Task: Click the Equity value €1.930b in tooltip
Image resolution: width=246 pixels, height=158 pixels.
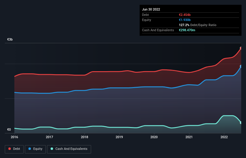Action: click(185, 20)
